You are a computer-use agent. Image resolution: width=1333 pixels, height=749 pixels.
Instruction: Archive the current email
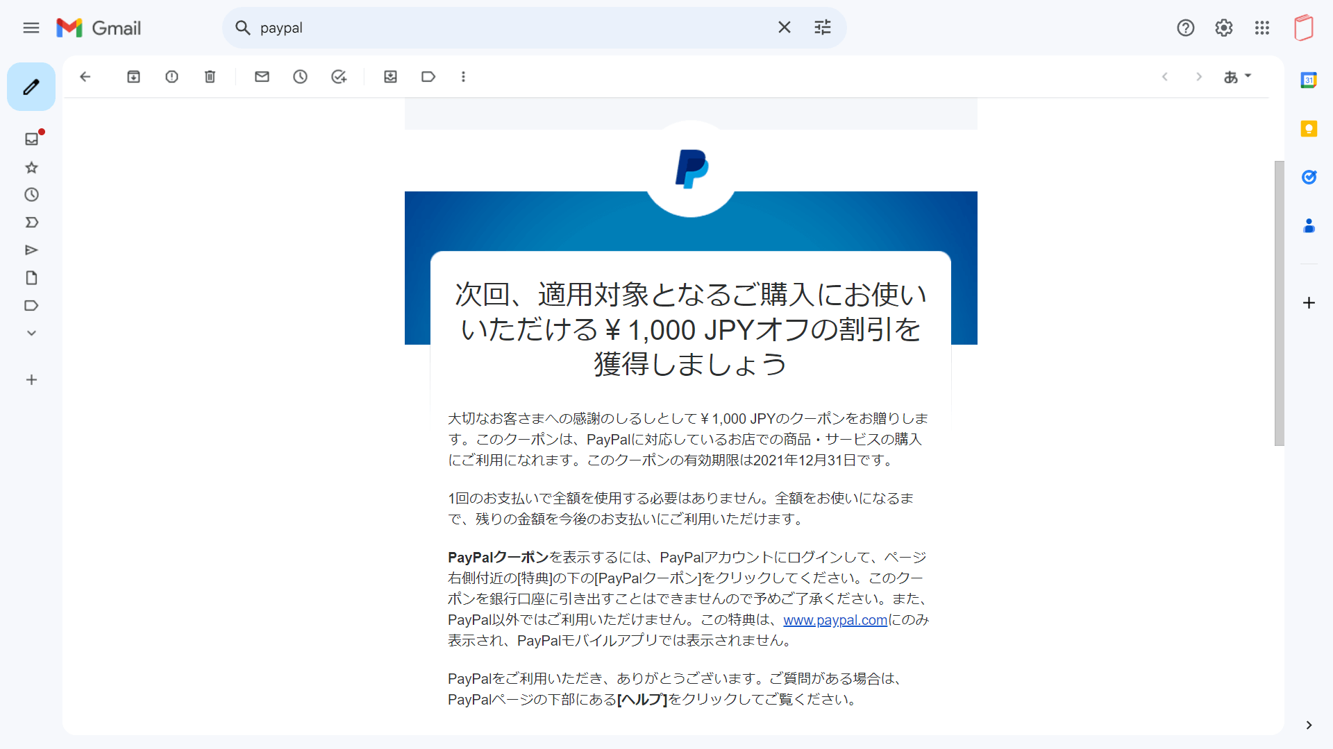point(133,76)
